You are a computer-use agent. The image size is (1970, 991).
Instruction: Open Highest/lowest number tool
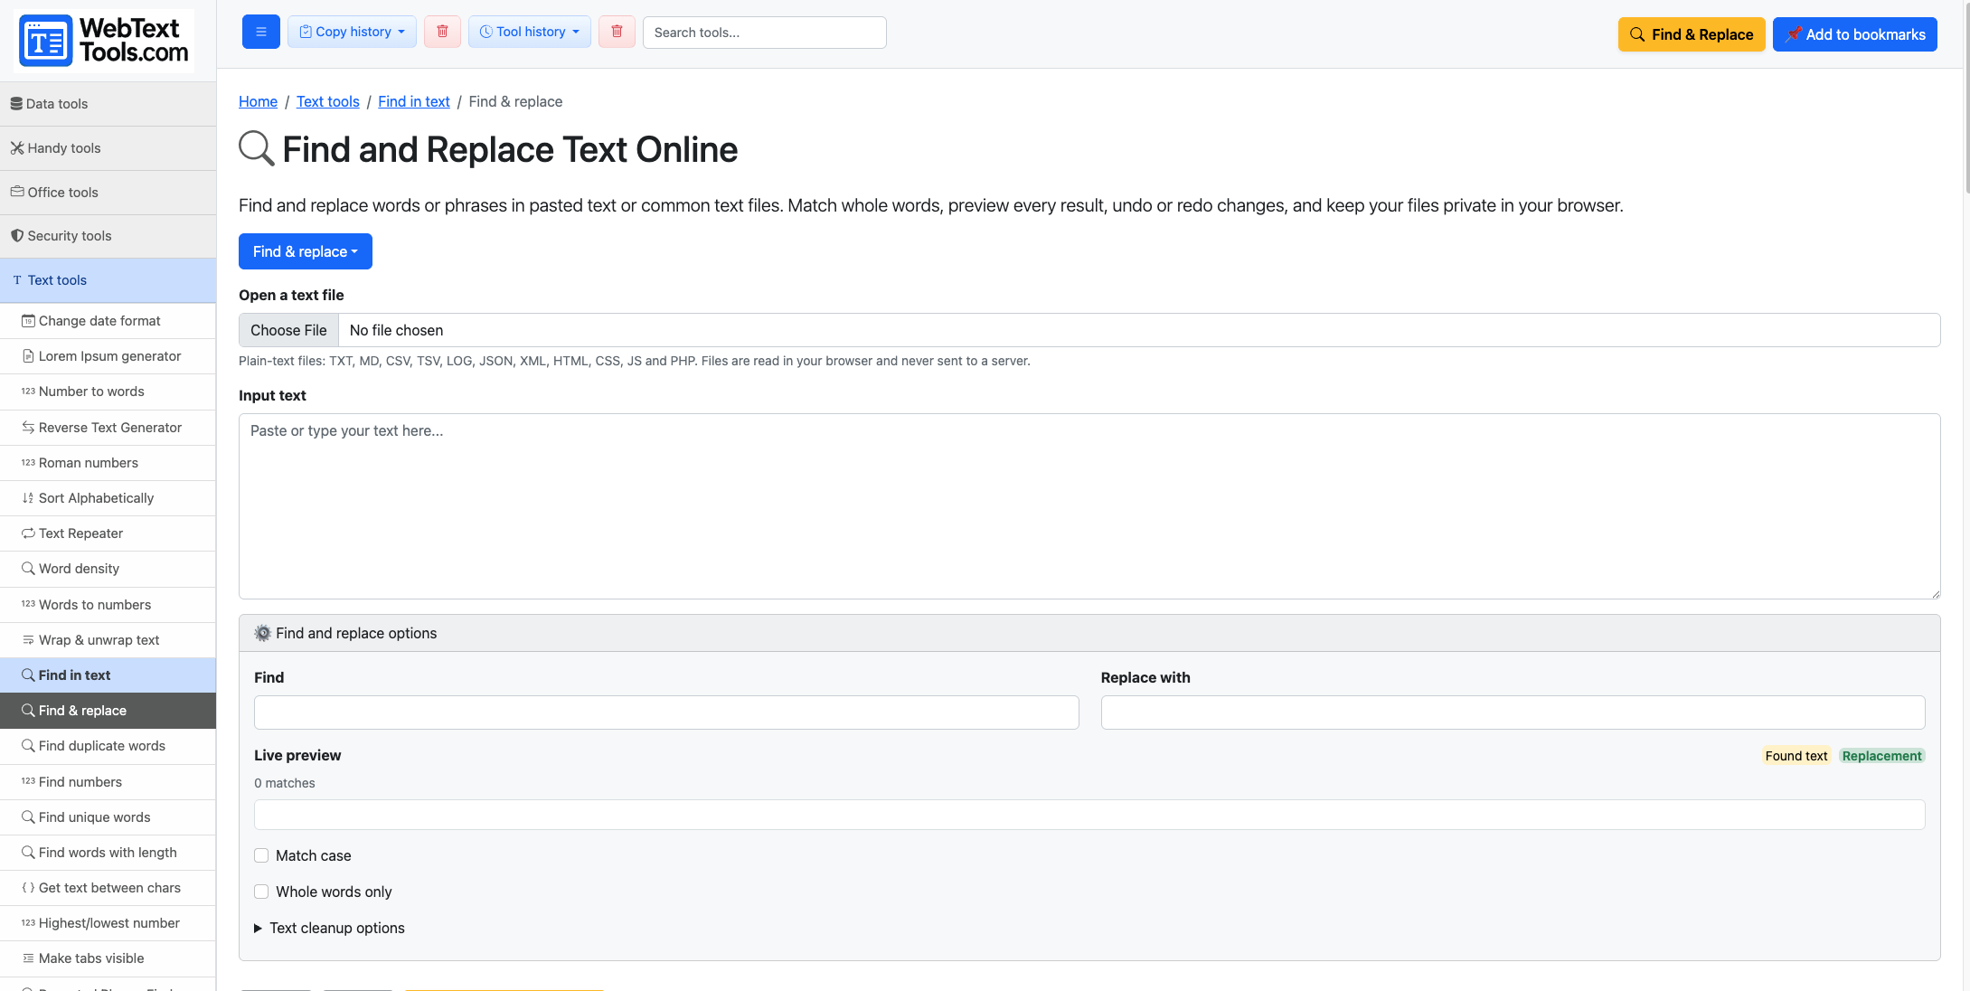tap(108, 923)
